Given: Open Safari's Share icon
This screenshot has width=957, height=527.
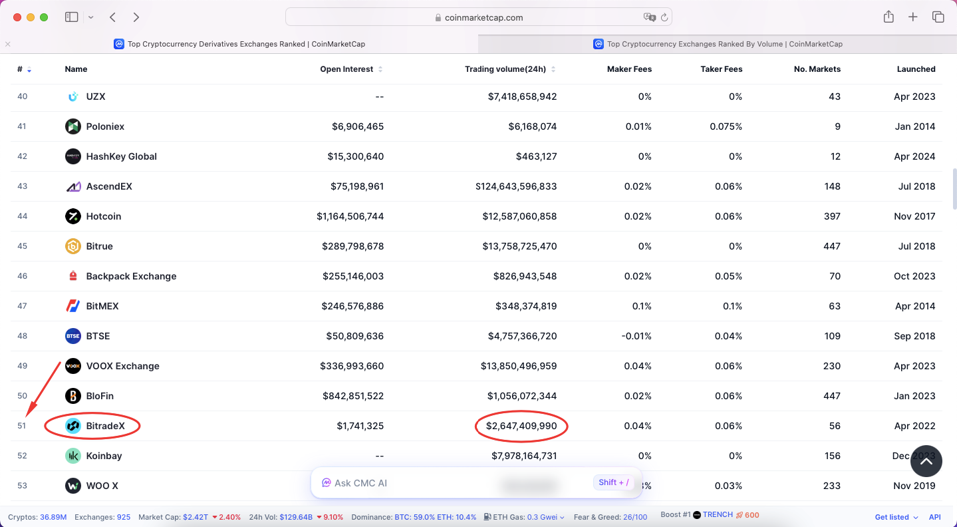Looking at the screenshot, I should [x=889, y=17].
